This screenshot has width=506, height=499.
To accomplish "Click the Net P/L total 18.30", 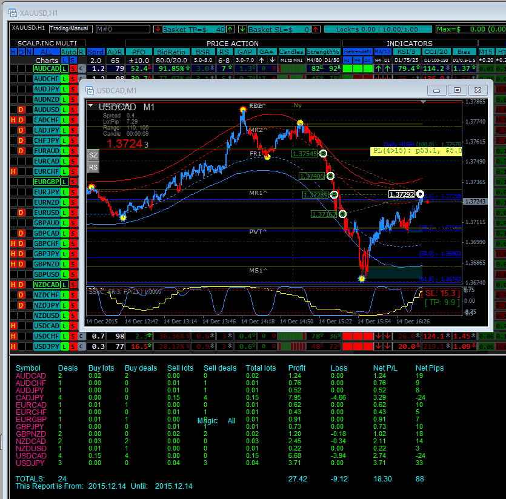I will (x=382, y=478).
